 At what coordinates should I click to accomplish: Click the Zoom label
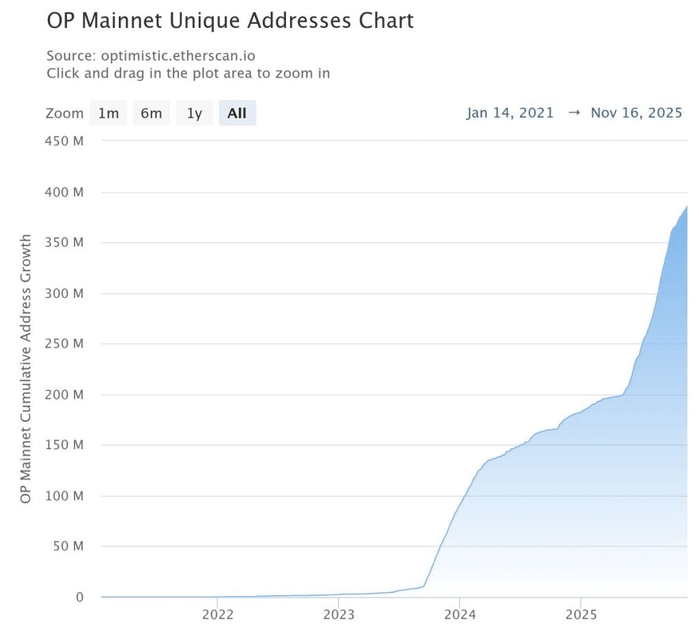pyautogui.click(x=65, y=114)
